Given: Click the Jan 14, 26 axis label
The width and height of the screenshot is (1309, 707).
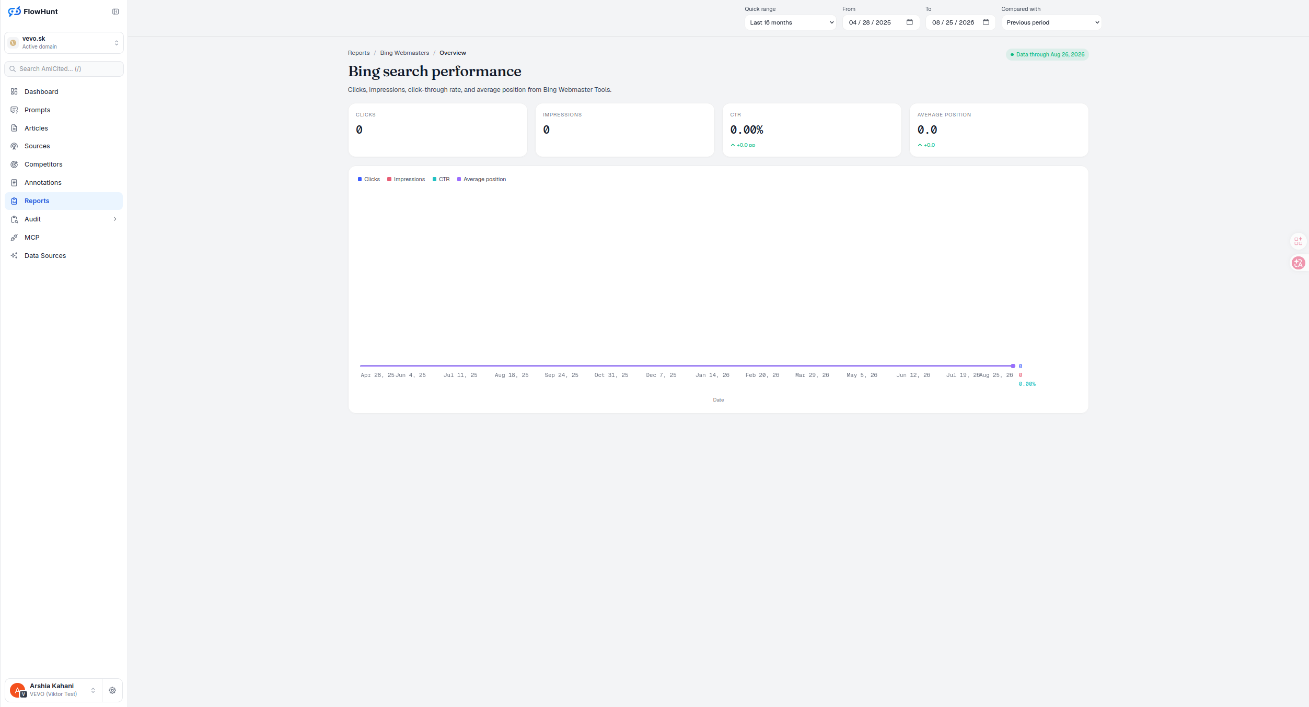Looking at the screenshot, I should (x=712, y=375).
